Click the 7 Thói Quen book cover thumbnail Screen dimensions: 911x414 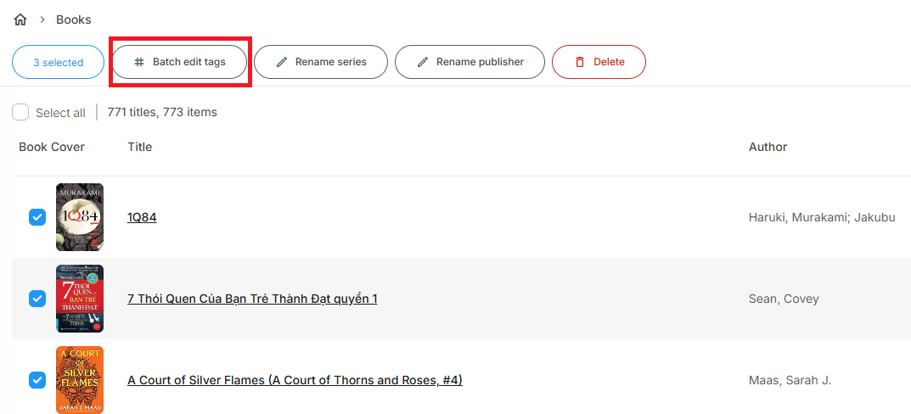pos(80,299)
